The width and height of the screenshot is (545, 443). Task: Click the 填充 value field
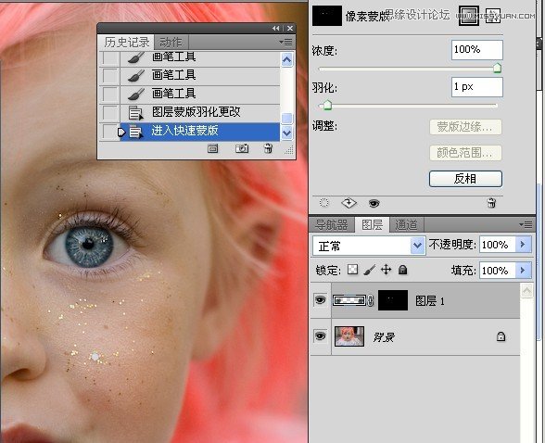[497, 271]
